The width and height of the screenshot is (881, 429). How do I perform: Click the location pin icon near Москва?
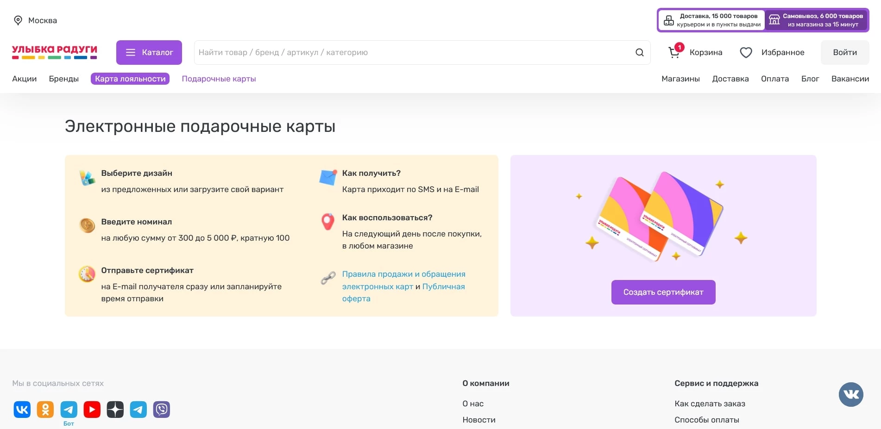point(18,20)
